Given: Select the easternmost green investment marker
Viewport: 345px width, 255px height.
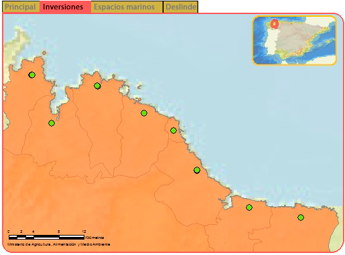Looking at the screenshot, I should (301, 218).
